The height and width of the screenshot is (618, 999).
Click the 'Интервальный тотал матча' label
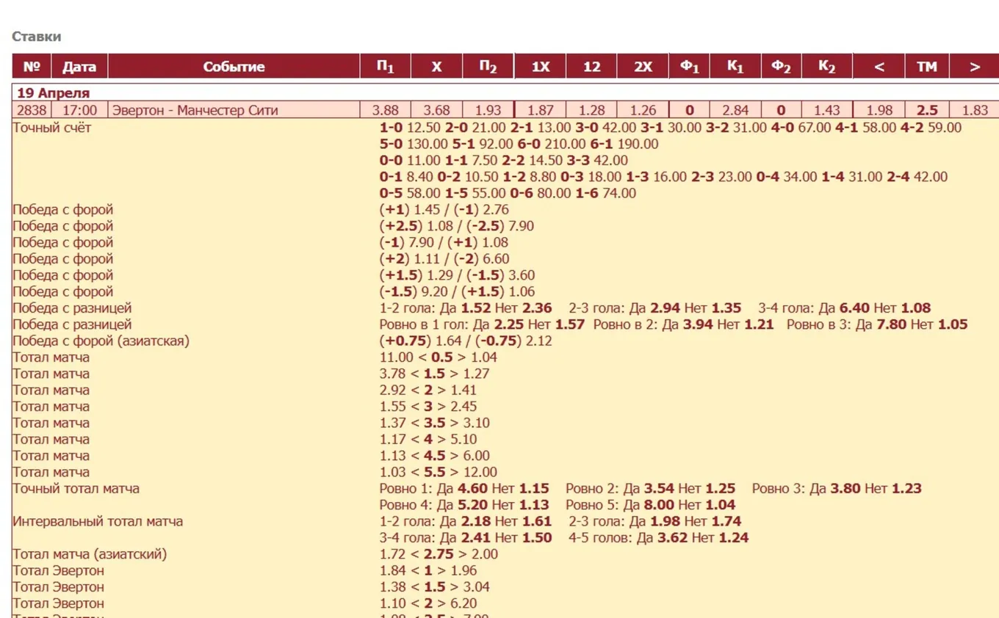pos(98,521)
